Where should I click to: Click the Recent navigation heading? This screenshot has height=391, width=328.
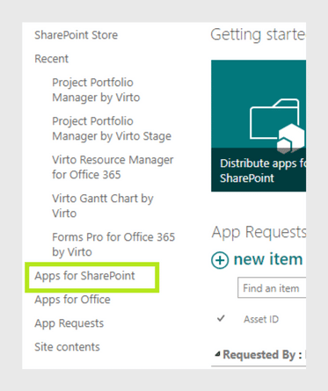51,59
